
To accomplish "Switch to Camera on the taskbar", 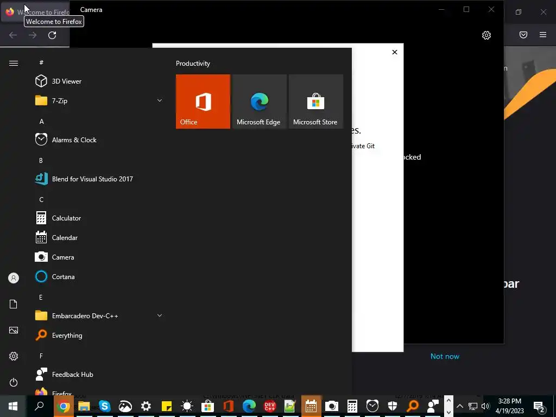I will tap(332, 406).
